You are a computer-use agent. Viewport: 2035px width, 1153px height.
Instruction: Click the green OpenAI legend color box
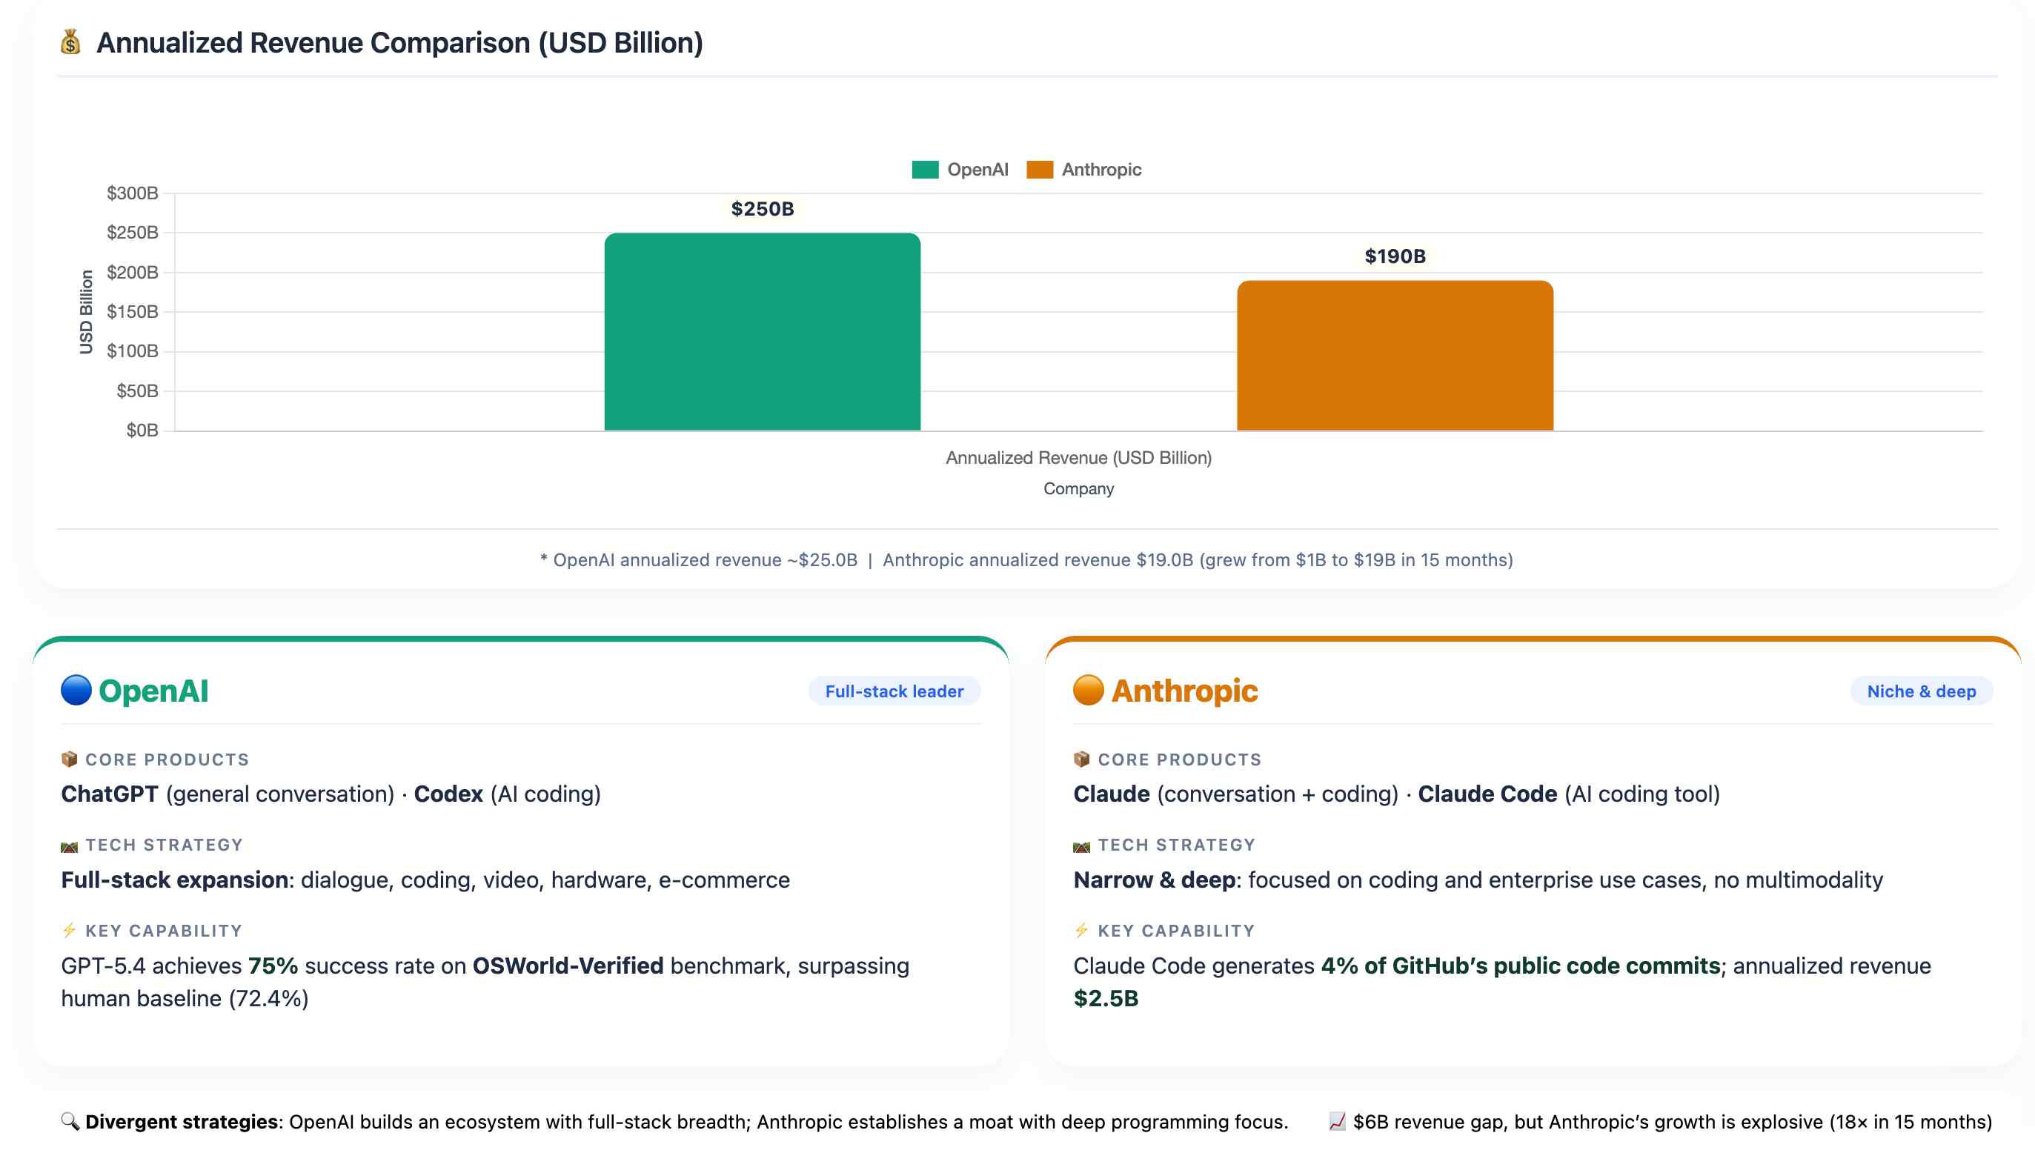coord(924,170)
